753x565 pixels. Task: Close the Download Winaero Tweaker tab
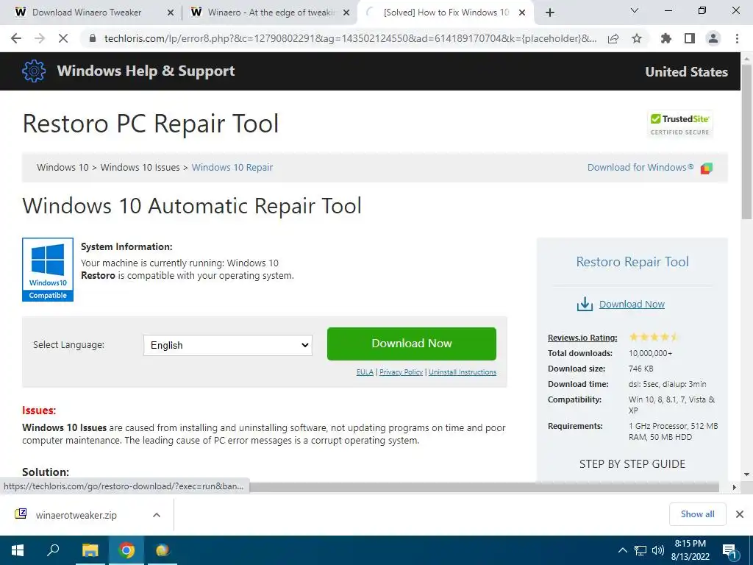click(x=171, y=13)
